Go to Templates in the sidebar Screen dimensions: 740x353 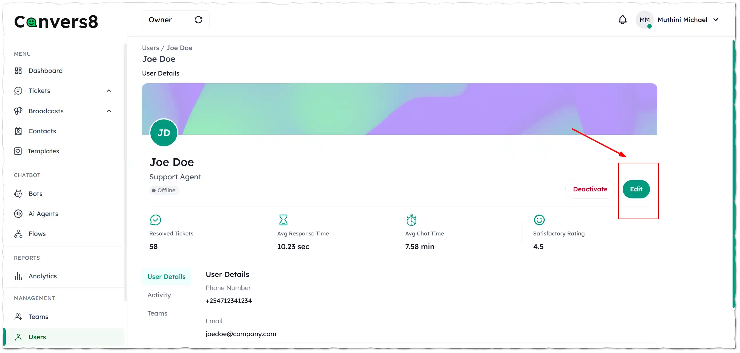[43, 151]
